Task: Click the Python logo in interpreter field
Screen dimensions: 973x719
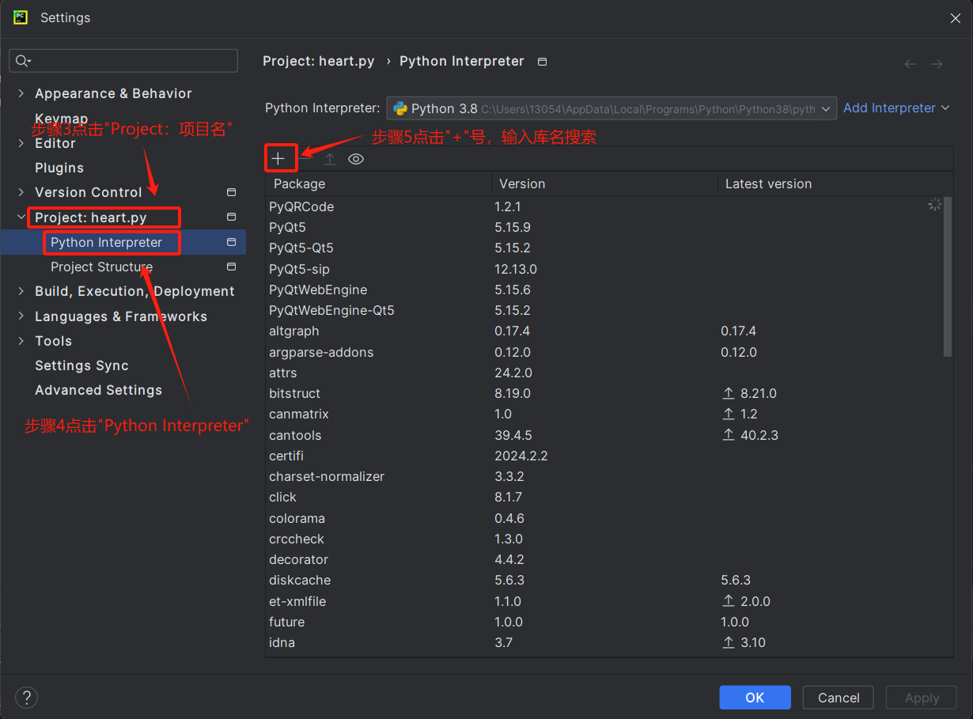Action: click(400, 108)
